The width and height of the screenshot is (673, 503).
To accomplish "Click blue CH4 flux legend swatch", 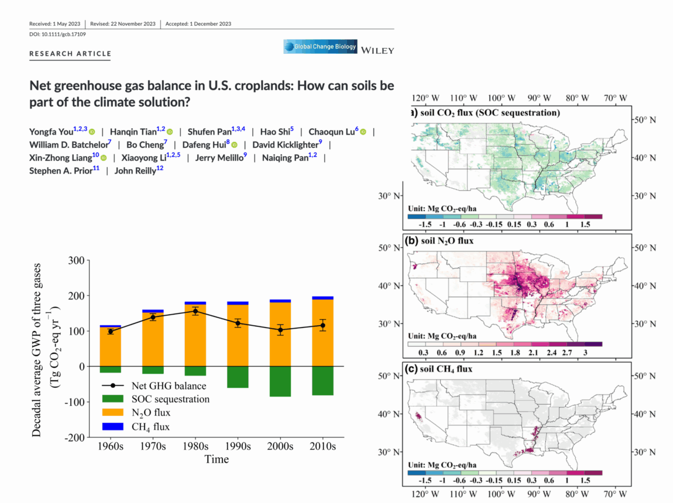I will pyautogui.click(x=116, y=427).
